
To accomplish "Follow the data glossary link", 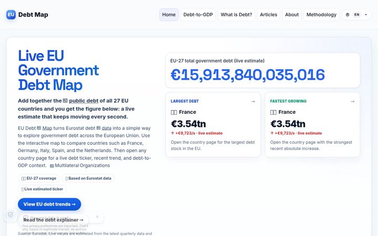I will 107,128.
